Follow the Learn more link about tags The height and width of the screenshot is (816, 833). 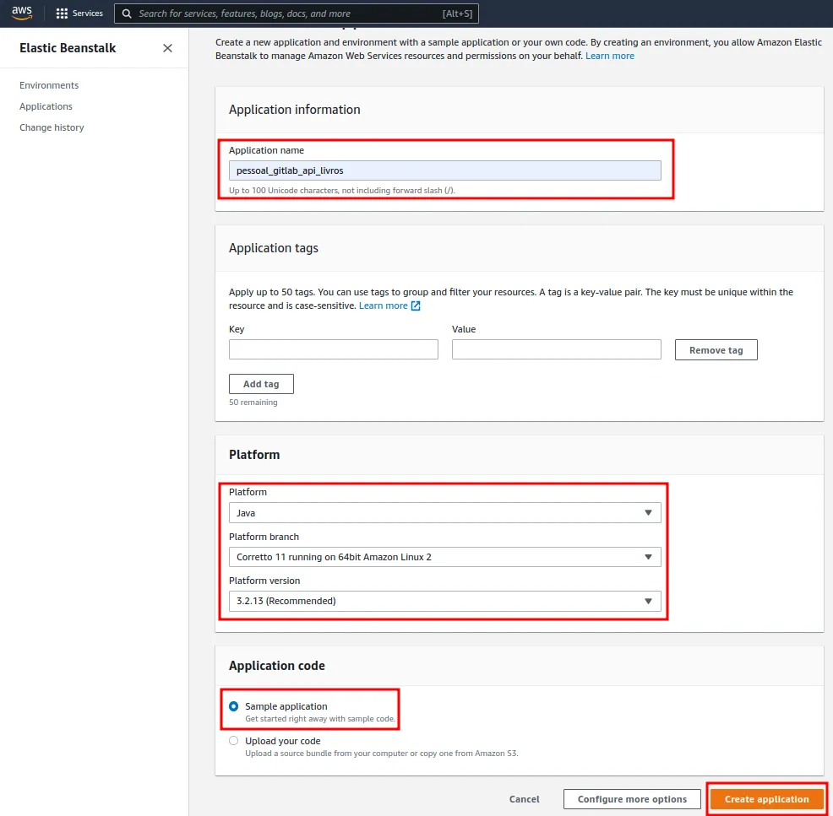pos(383,305)
